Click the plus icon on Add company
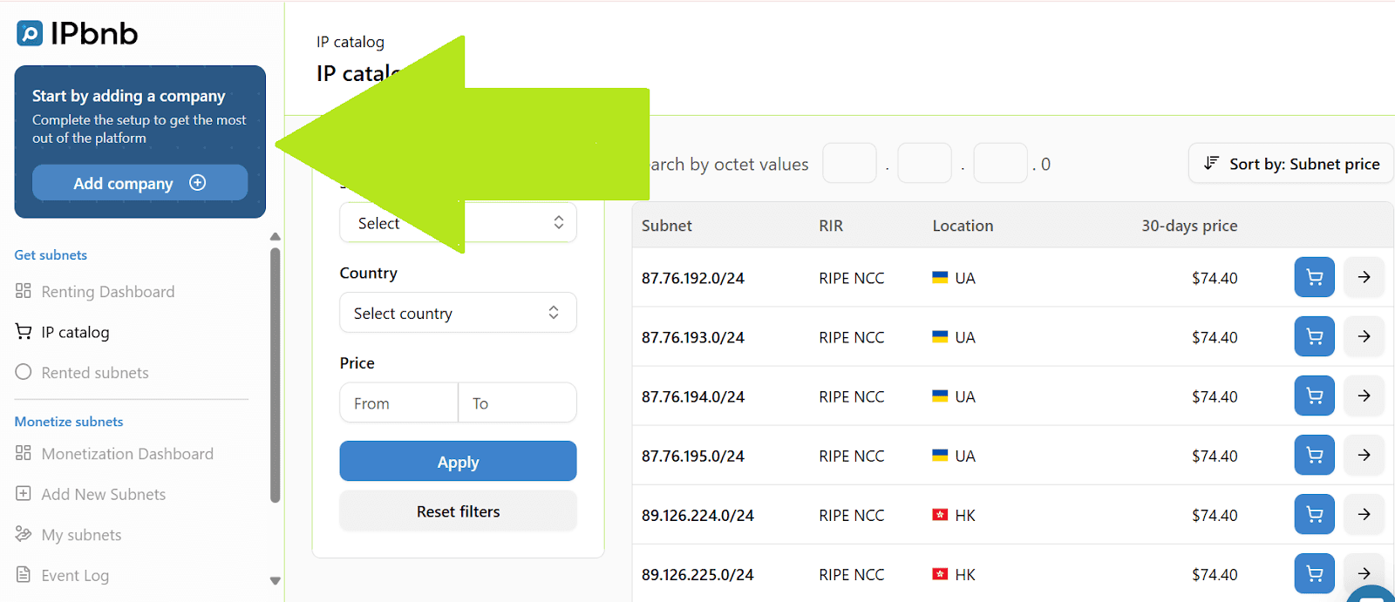Image resolution: width=1395 pixels, height=602 pixels. [198, 183]
